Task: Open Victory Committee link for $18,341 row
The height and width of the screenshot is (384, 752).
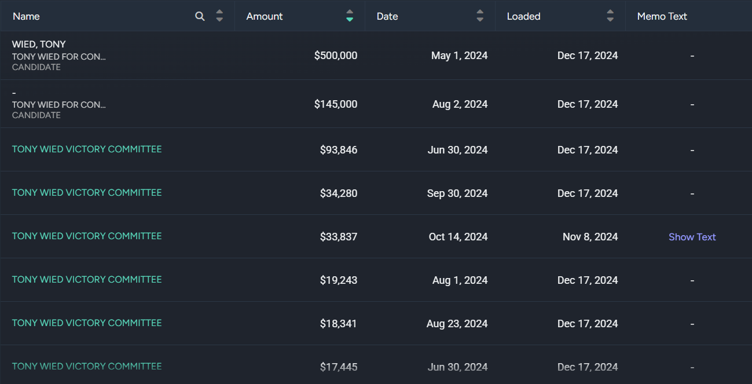Action: click(87, 323)
